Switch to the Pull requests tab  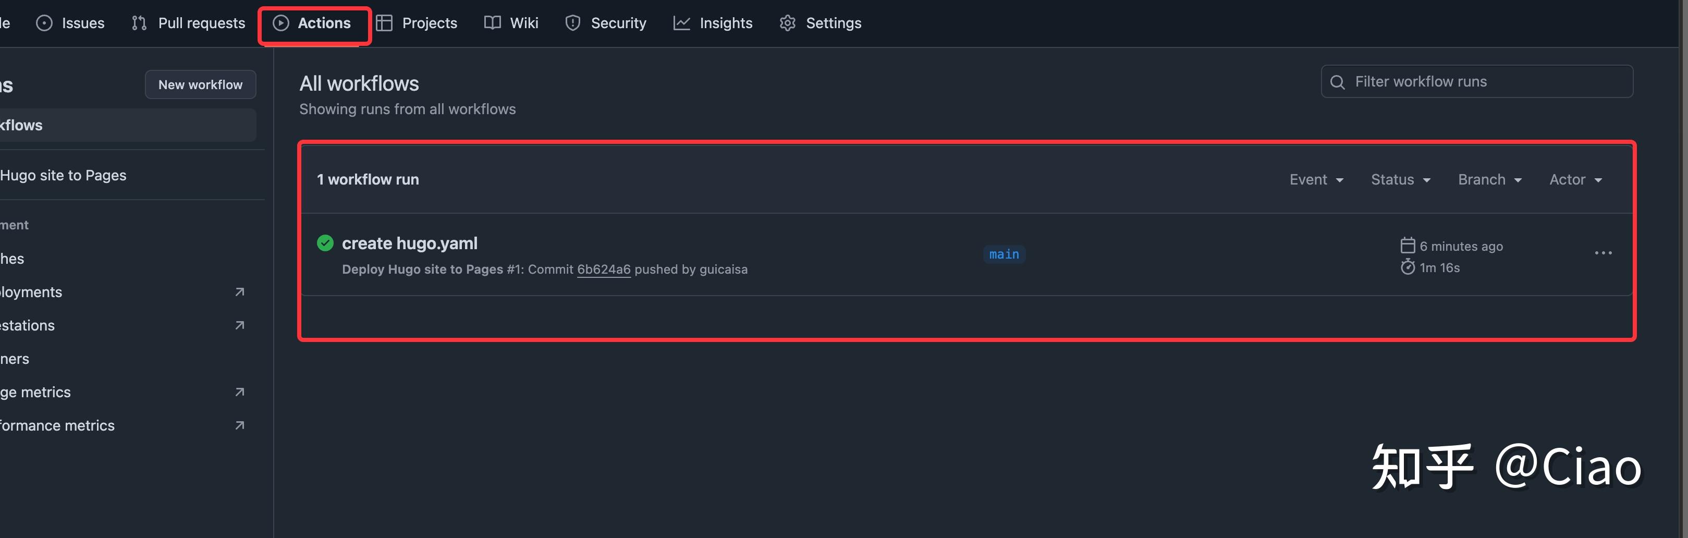click(x=189, y=23)
